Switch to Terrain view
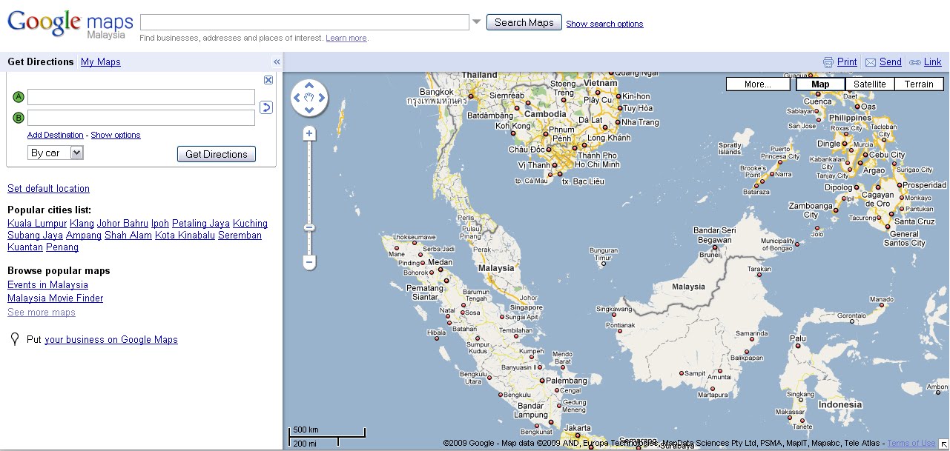Viewport: 950px width, 451px height. click(919, 84)
